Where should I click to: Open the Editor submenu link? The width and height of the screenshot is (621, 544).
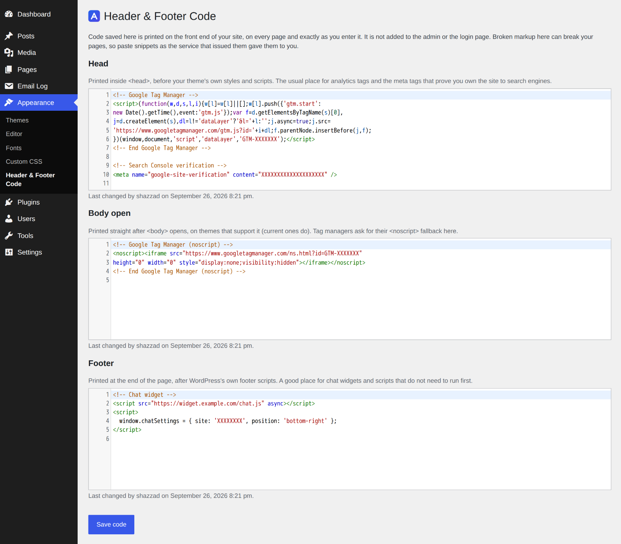14,134
